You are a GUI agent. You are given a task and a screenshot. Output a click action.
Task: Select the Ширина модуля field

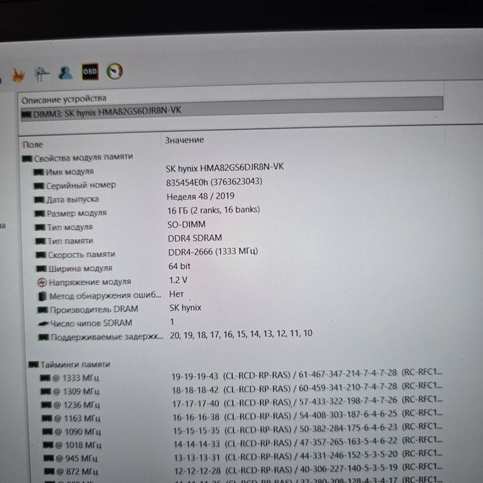[75, 268]
